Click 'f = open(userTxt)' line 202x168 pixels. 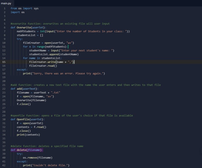point(30,123)
